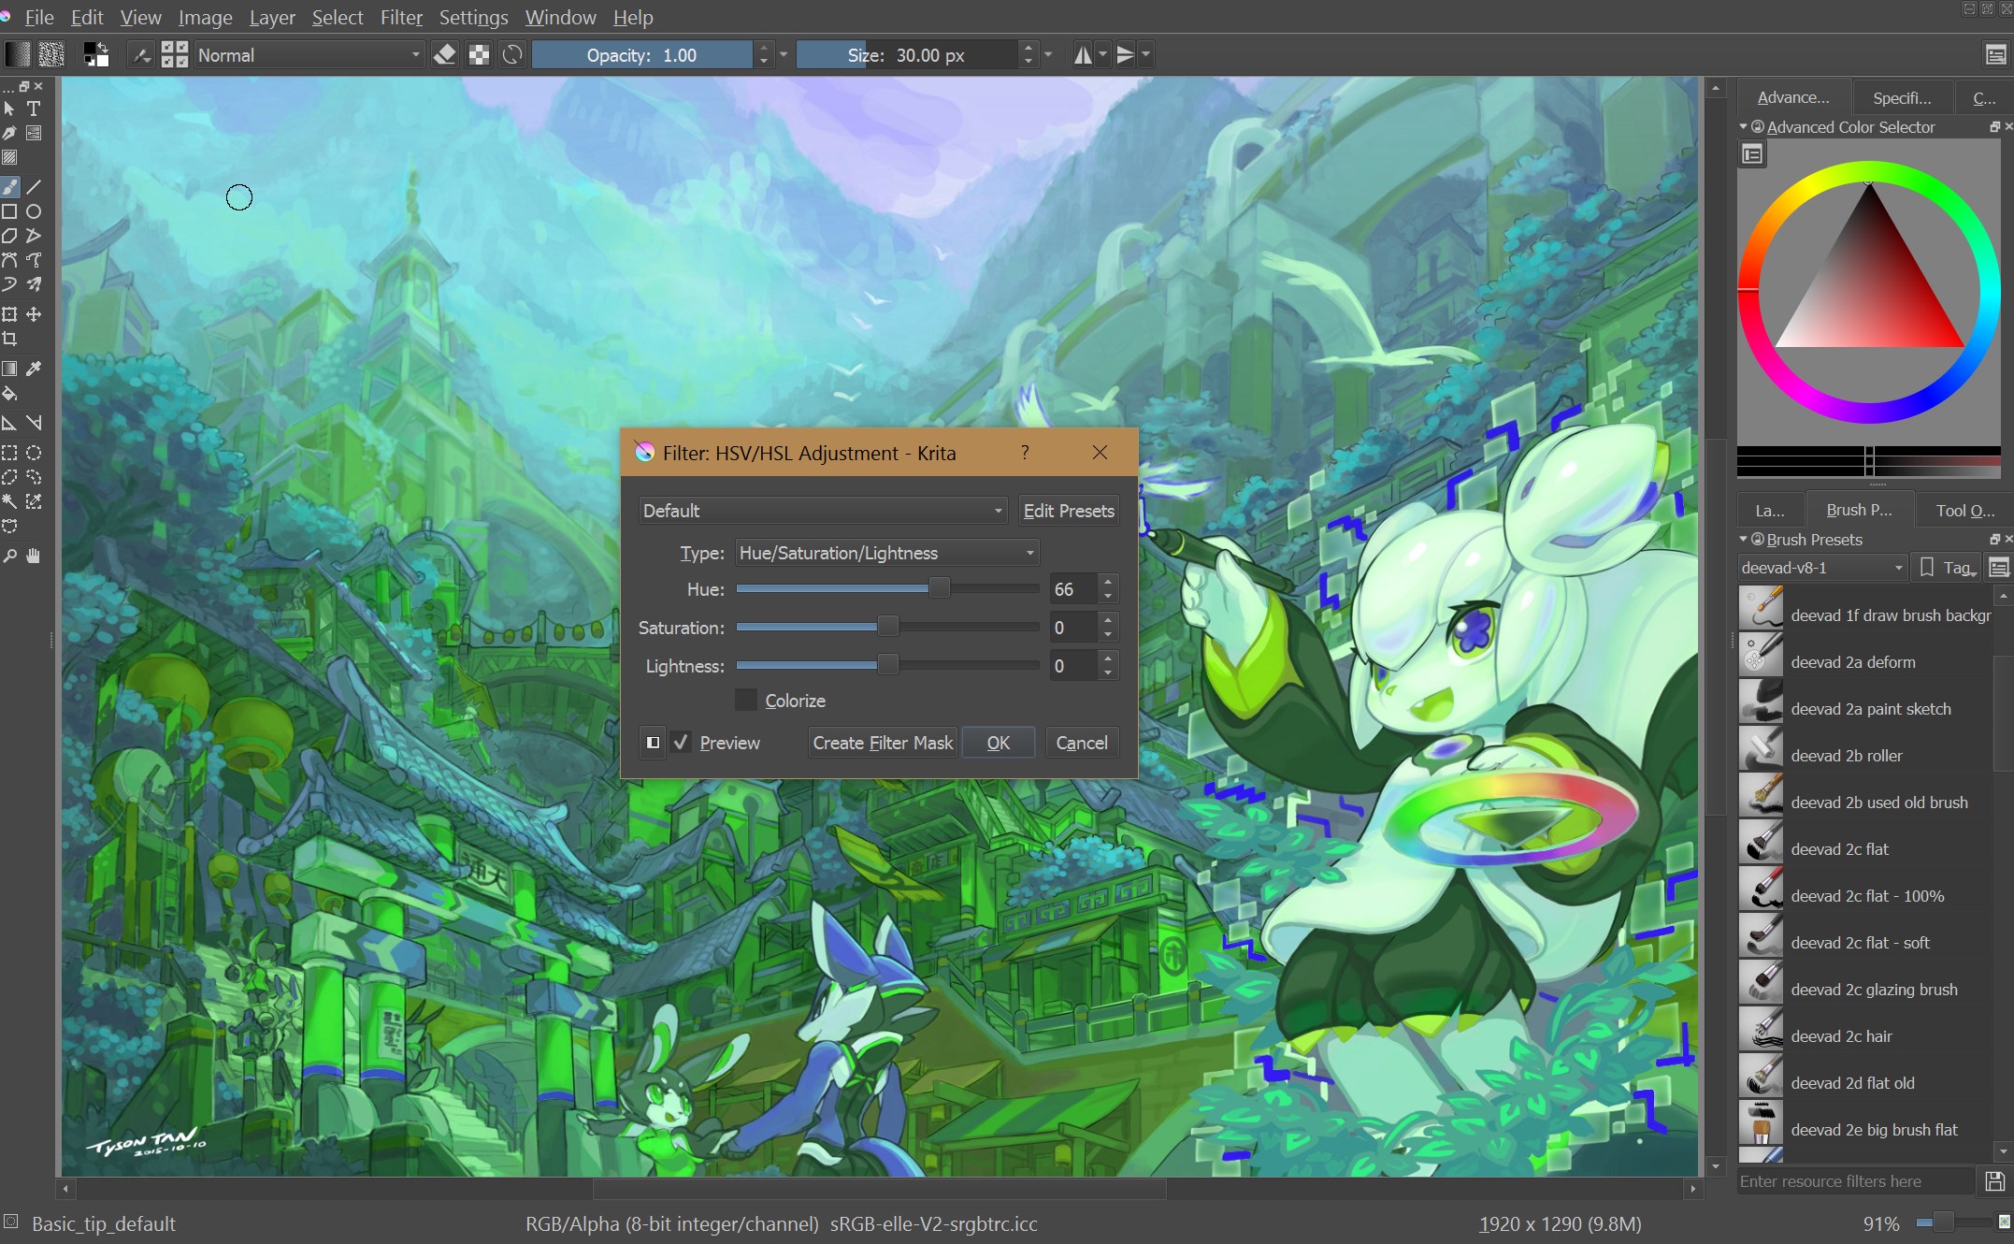Open the deevad-v8-1 tag dropdown
The height and width of the screenshot is (1244, 2014).
pyautogui.click(x=1821, y=568)
